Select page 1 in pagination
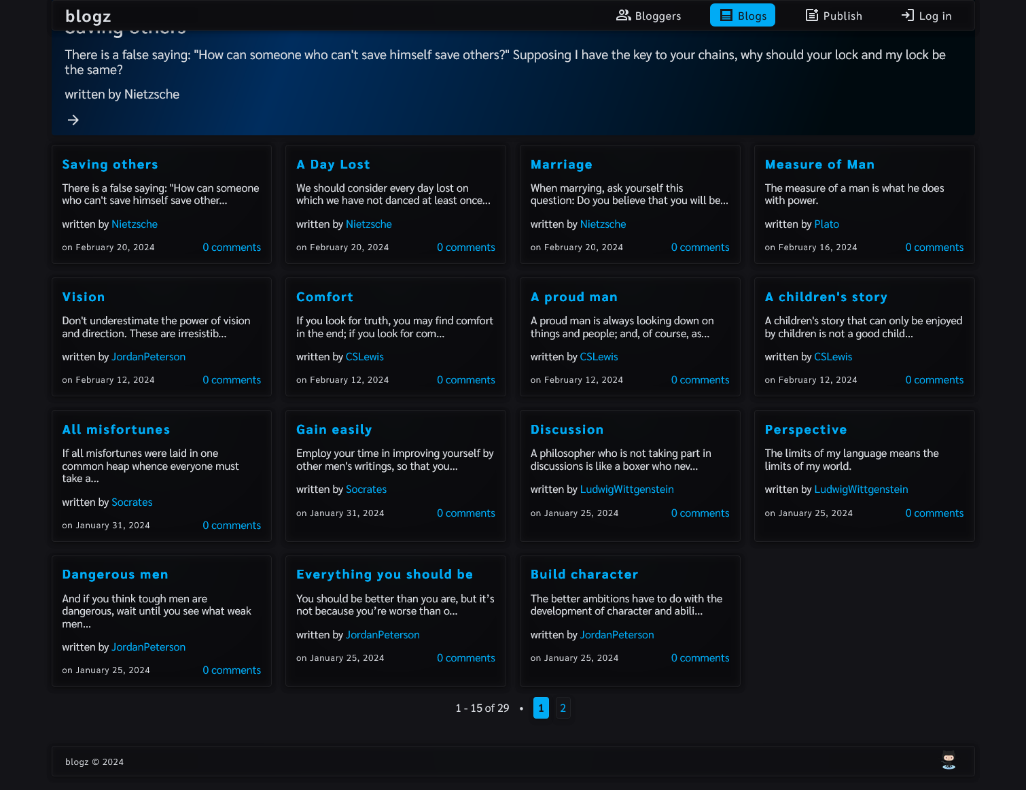This screenshot has width=1026, height=790. point(541,708)
